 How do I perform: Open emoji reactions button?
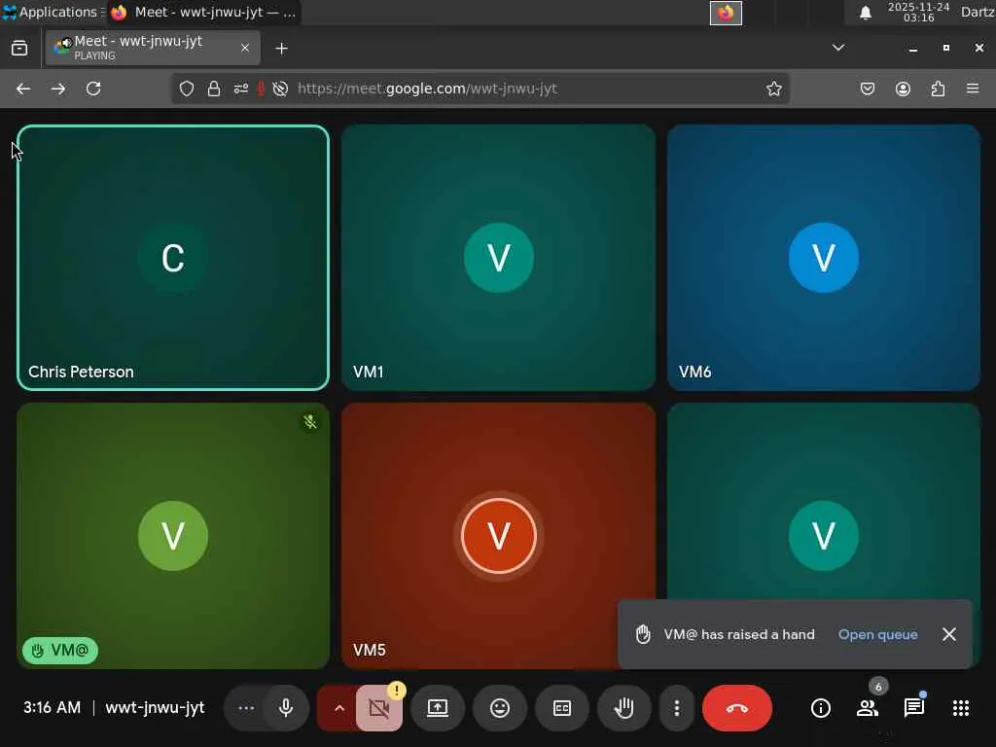click(x=500, y=708)
